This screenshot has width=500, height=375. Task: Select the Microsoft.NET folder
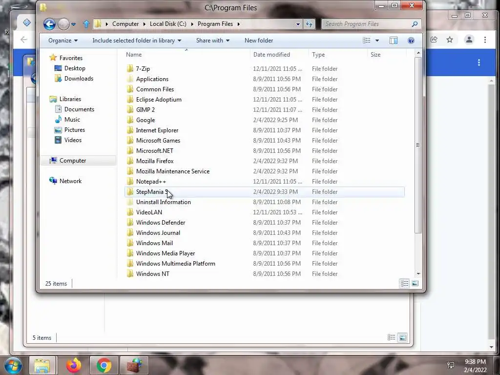[x=154, y=151]
